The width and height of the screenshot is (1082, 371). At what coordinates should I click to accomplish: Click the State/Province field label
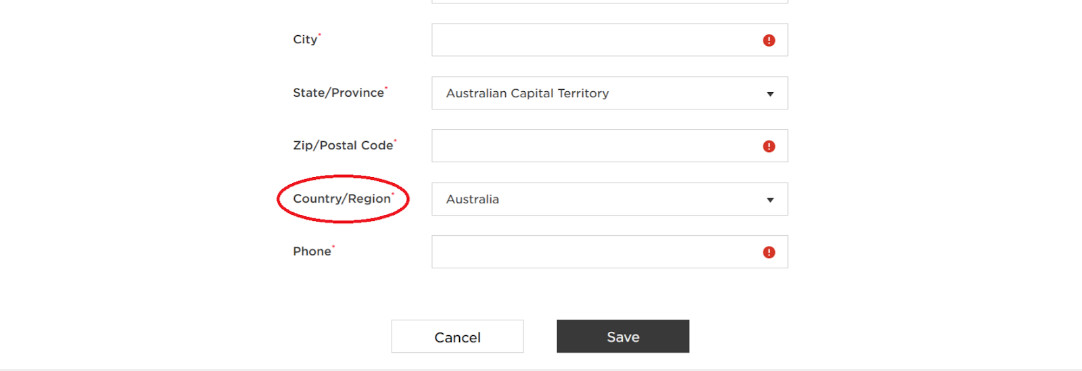pyautogui.click(x=338, y=93)
